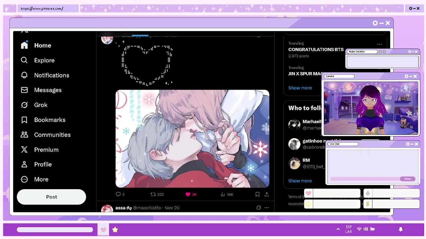
Task: Click the Redes Sociales content box
Action: 383,62
